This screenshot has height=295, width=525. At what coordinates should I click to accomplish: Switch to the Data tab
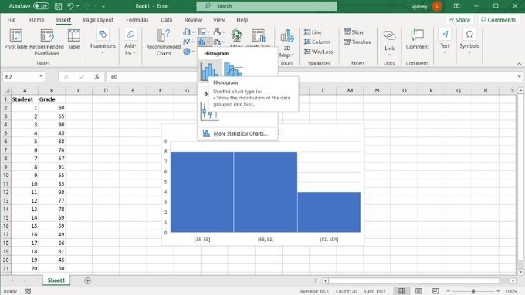tap(166, 20)
